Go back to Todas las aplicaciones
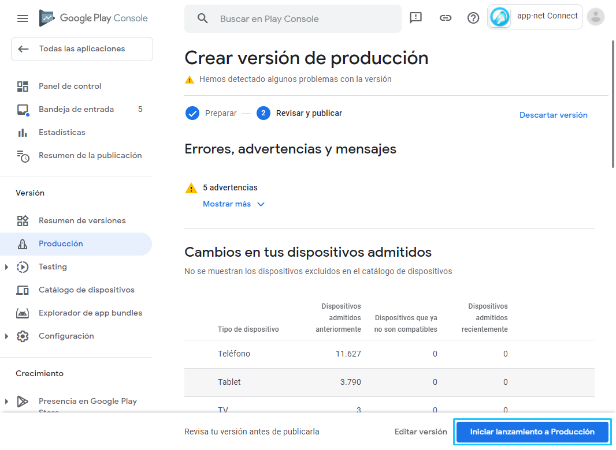Image resolution: width=616 pixels, height=450 pixels. tap(81, 49)
